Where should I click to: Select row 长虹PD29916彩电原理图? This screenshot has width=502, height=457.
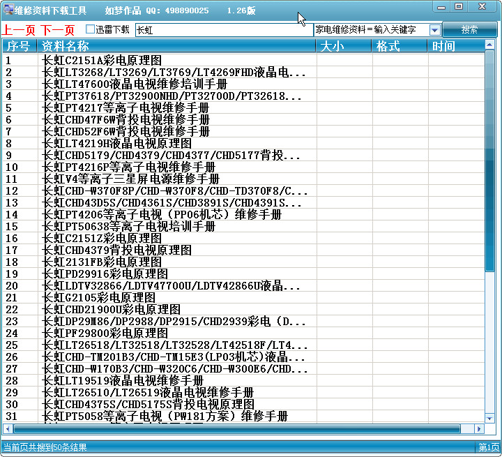(243, 274)
